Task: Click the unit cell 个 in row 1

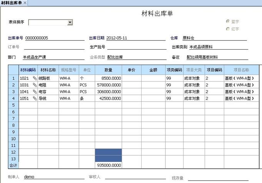Action: [x=87, y=78]
